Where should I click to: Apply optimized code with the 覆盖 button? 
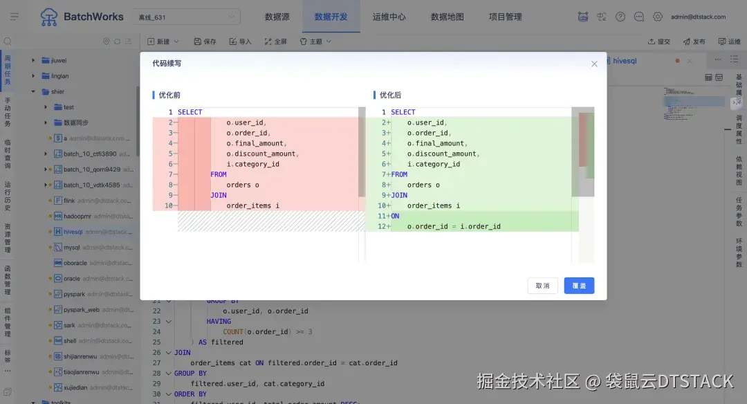tap(578, 285)
